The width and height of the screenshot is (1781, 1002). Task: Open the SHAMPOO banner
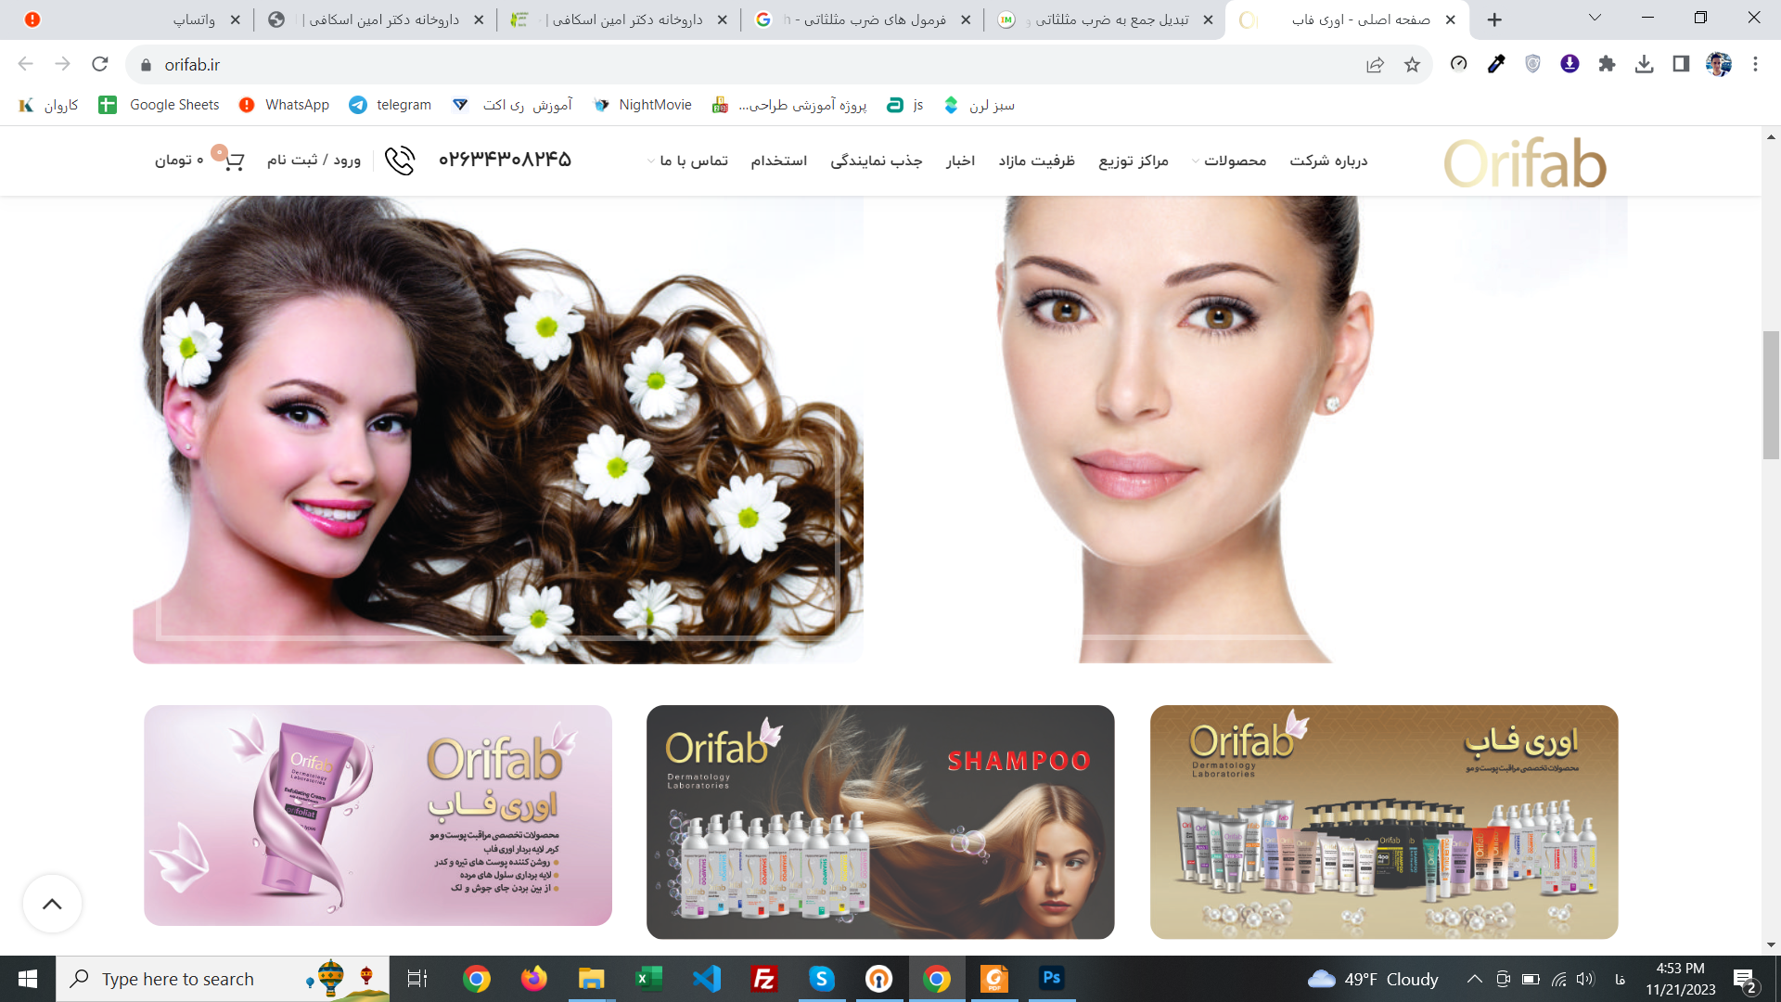880,822
